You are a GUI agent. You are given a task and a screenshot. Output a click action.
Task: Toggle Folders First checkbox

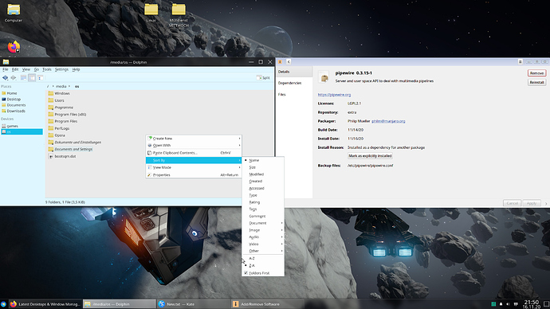pos(263,273)
